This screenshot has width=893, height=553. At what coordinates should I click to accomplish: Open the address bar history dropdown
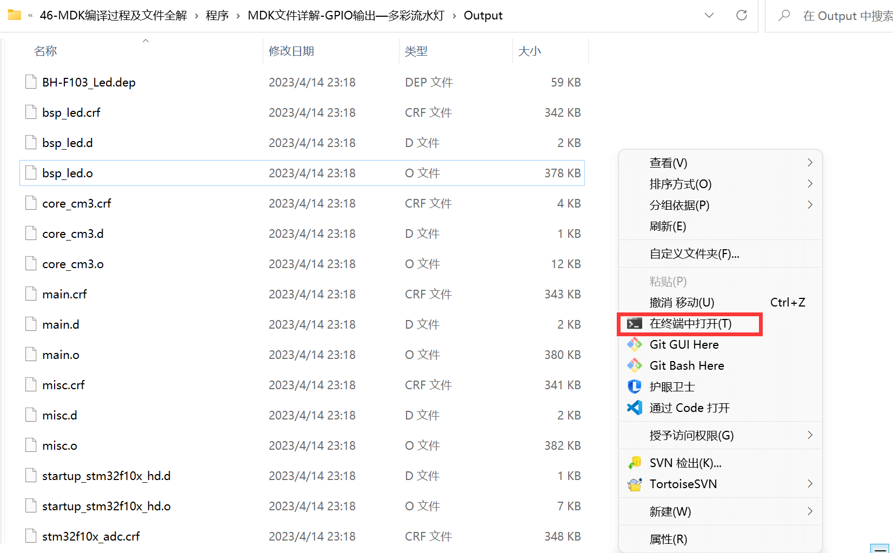point(709,16)
